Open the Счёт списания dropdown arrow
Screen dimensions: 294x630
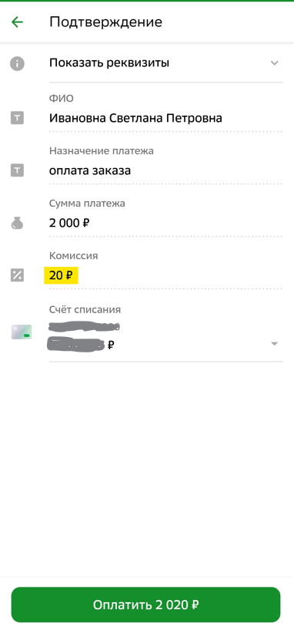[274, 344]
